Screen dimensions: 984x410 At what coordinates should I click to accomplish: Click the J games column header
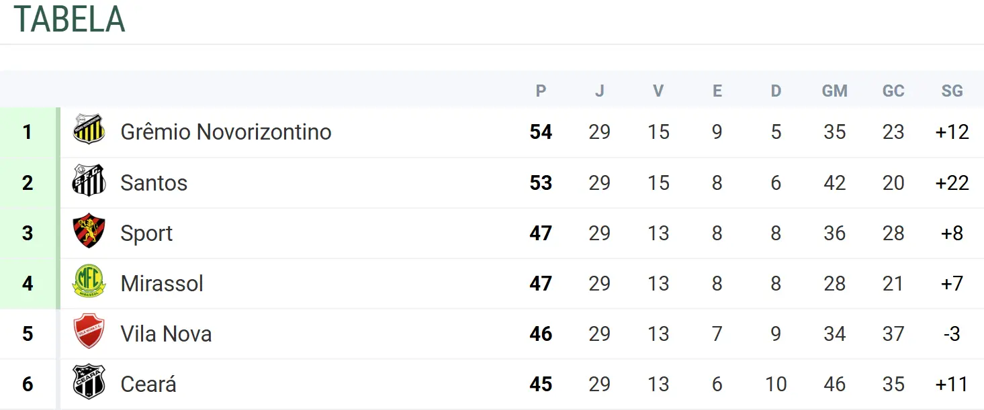[x=599, y=91]
